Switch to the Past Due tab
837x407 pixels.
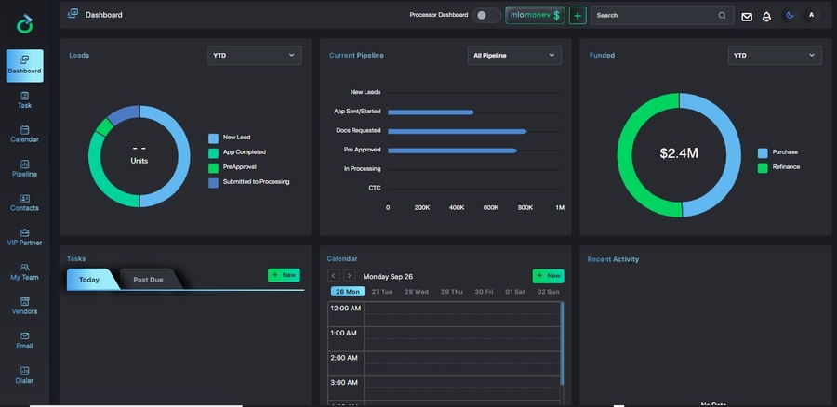148,280
